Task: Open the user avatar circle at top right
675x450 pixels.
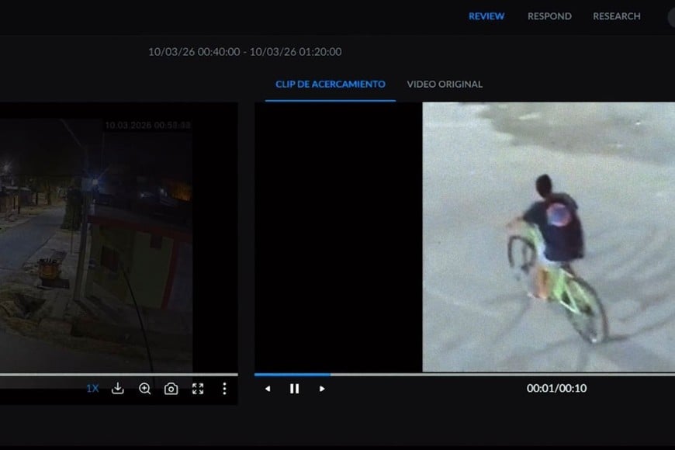Action: pos(670,16)
